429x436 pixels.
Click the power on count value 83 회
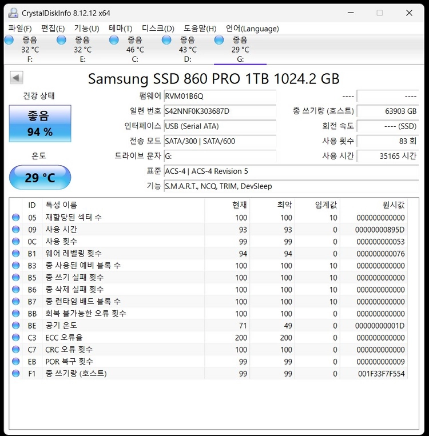[388, 141]
